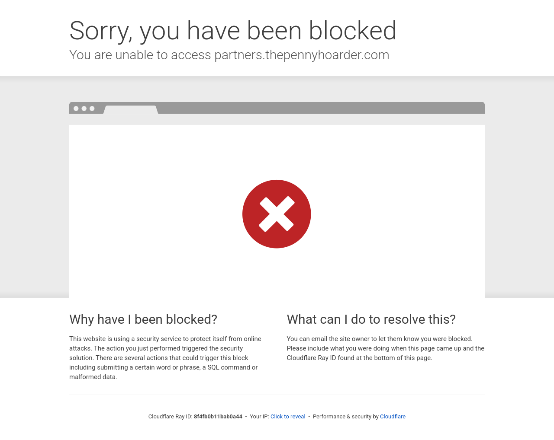Click the security service explanation paragraph
Viewport: 554px width, 440px height.
[x=166, y=358]
